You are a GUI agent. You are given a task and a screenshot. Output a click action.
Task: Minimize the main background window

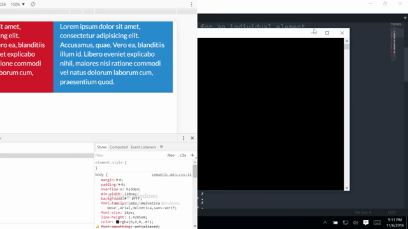pyautogui.click(x=370, y=4)
